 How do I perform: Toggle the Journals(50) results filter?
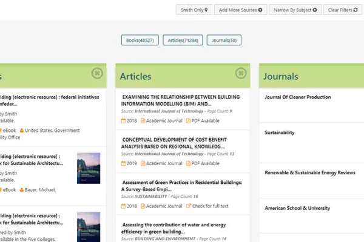(224, 41)
